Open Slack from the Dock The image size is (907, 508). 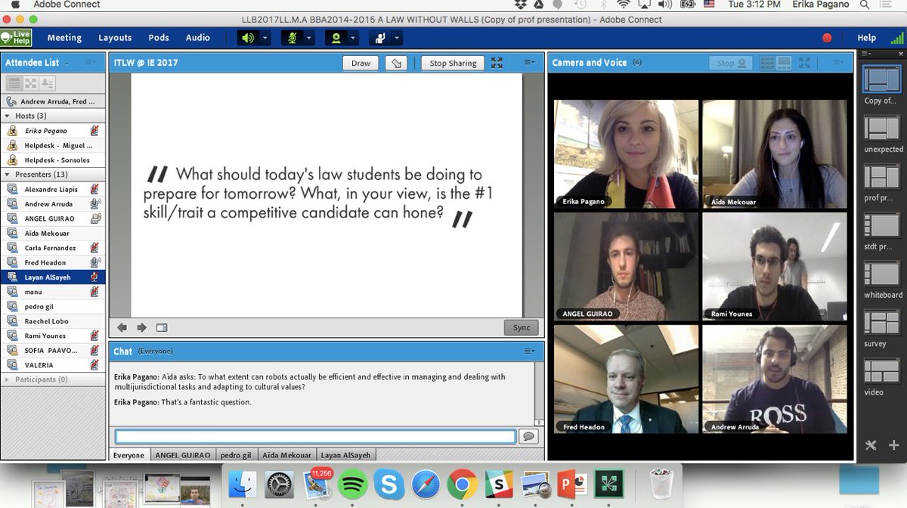point(499,485)
